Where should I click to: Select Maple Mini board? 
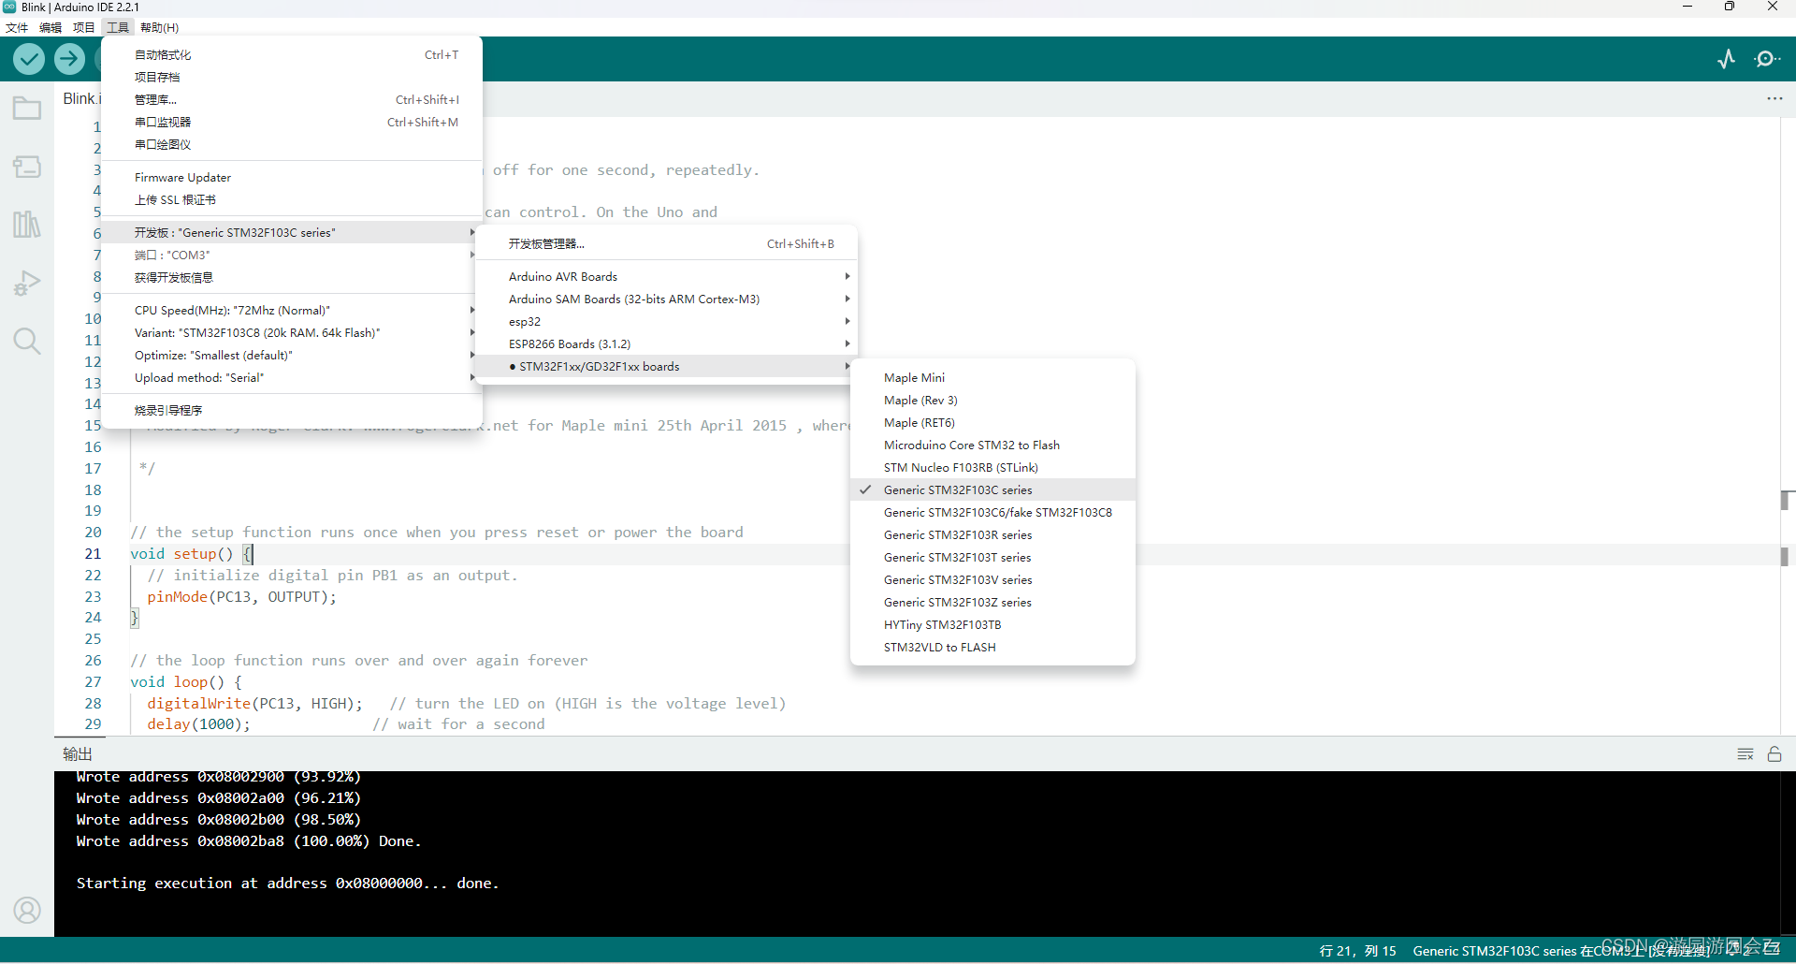(992, 377)
